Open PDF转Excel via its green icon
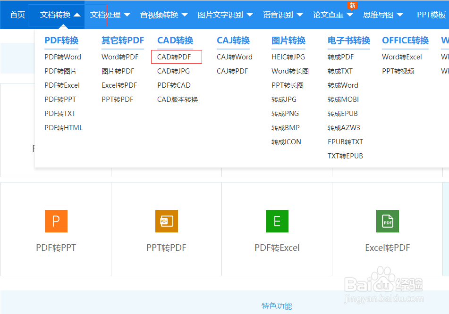 (277, 221)
